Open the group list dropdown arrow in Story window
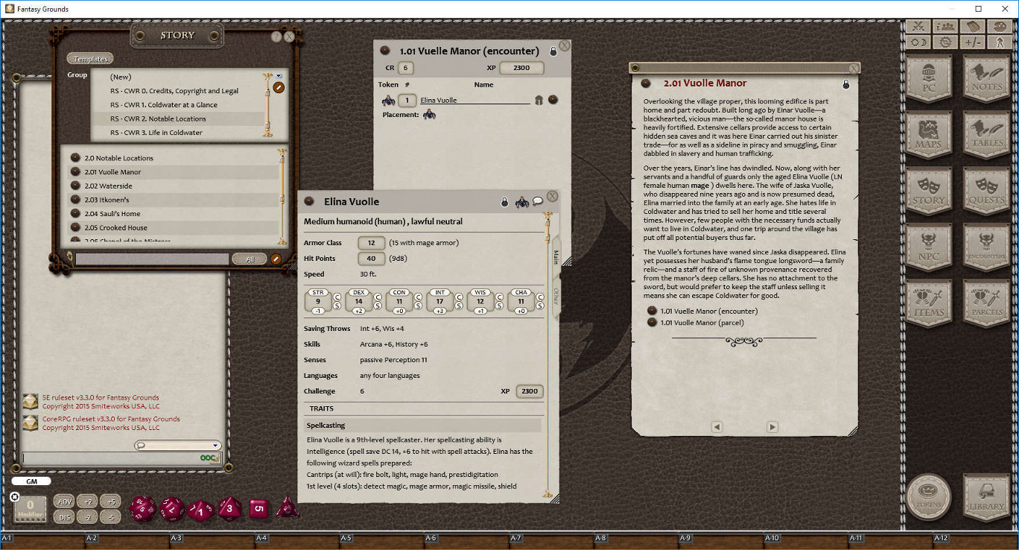The height and width of the screenshot is (550, 1019). [x=279, y=75]
